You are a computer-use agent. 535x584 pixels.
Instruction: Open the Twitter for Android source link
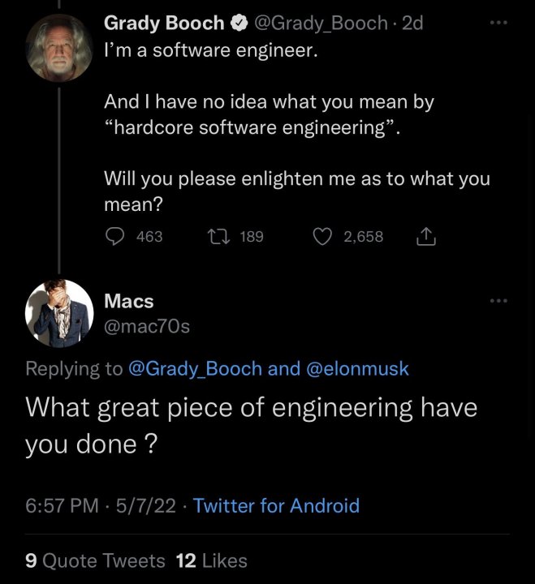pyautogui.click(x=276, y=506)
